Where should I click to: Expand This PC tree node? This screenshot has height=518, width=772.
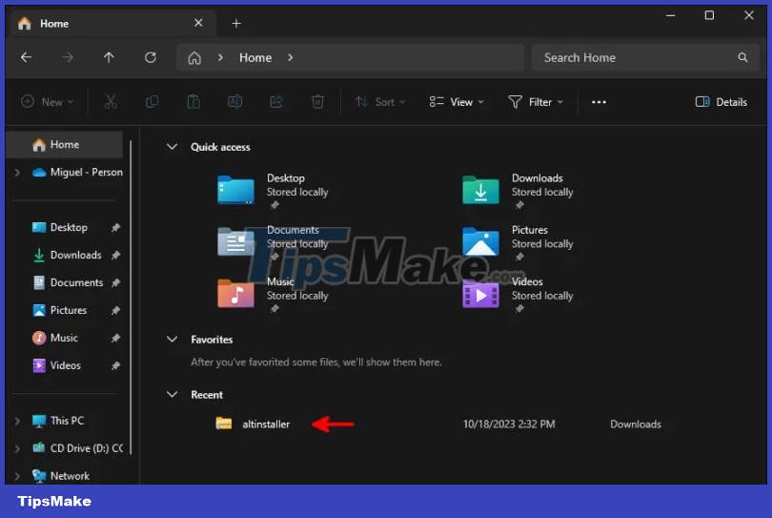coord(17,421)
